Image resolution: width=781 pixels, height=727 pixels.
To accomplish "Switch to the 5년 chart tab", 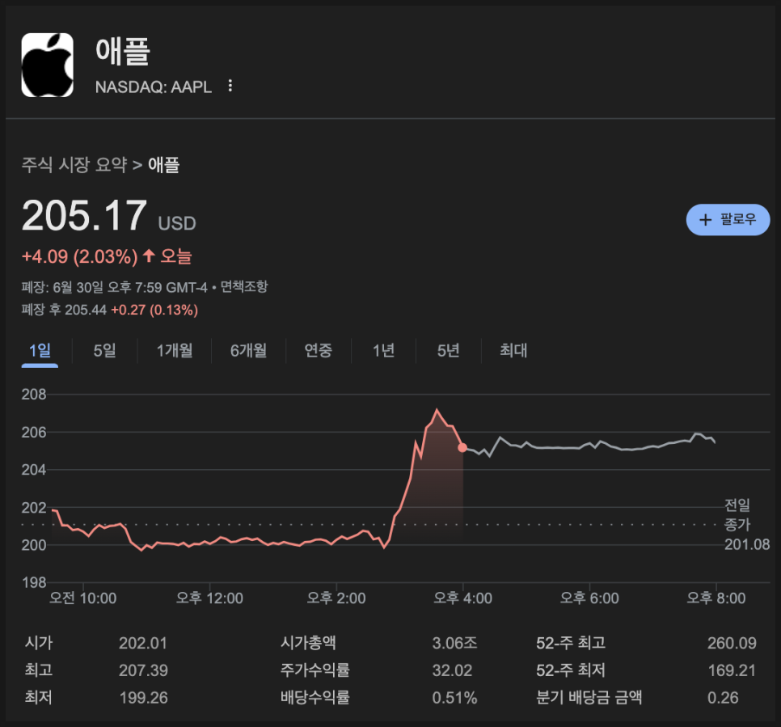I will click(x=448, y=350).
